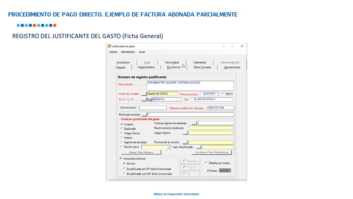Viewport: 353px width, 199px height.
Task: Select the Original radio option
Action: (x=122, y=124)
